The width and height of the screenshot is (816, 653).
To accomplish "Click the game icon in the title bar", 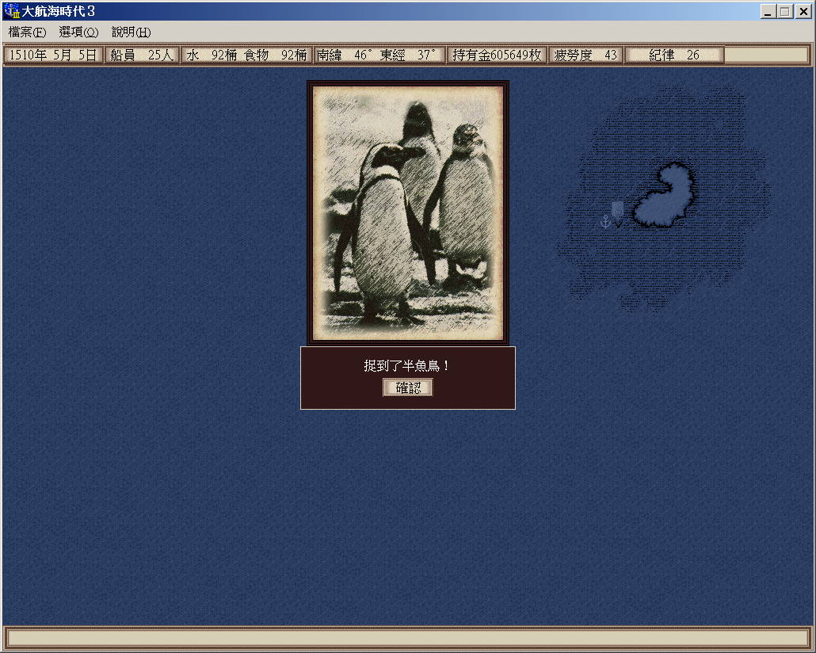I will [x=11, y=11].
